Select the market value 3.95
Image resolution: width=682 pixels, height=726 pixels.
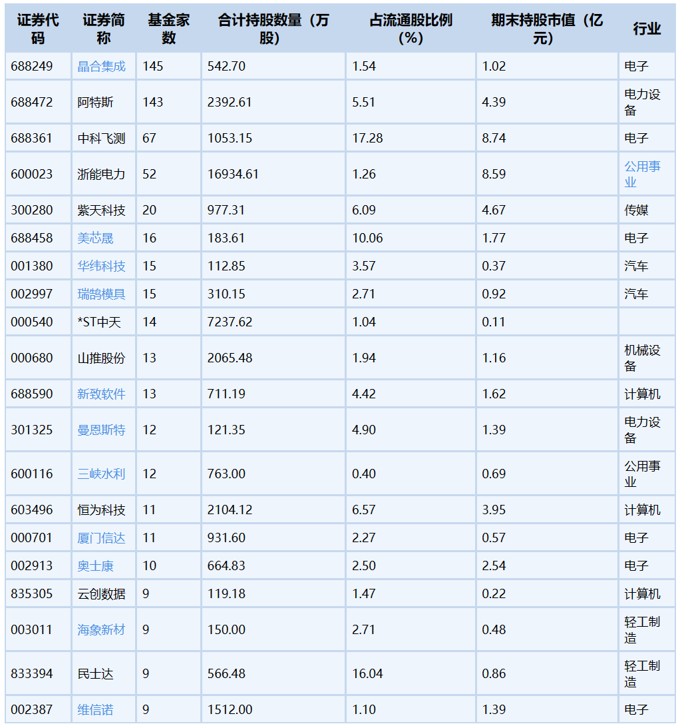pyautogui.click(x=494, y=510)
